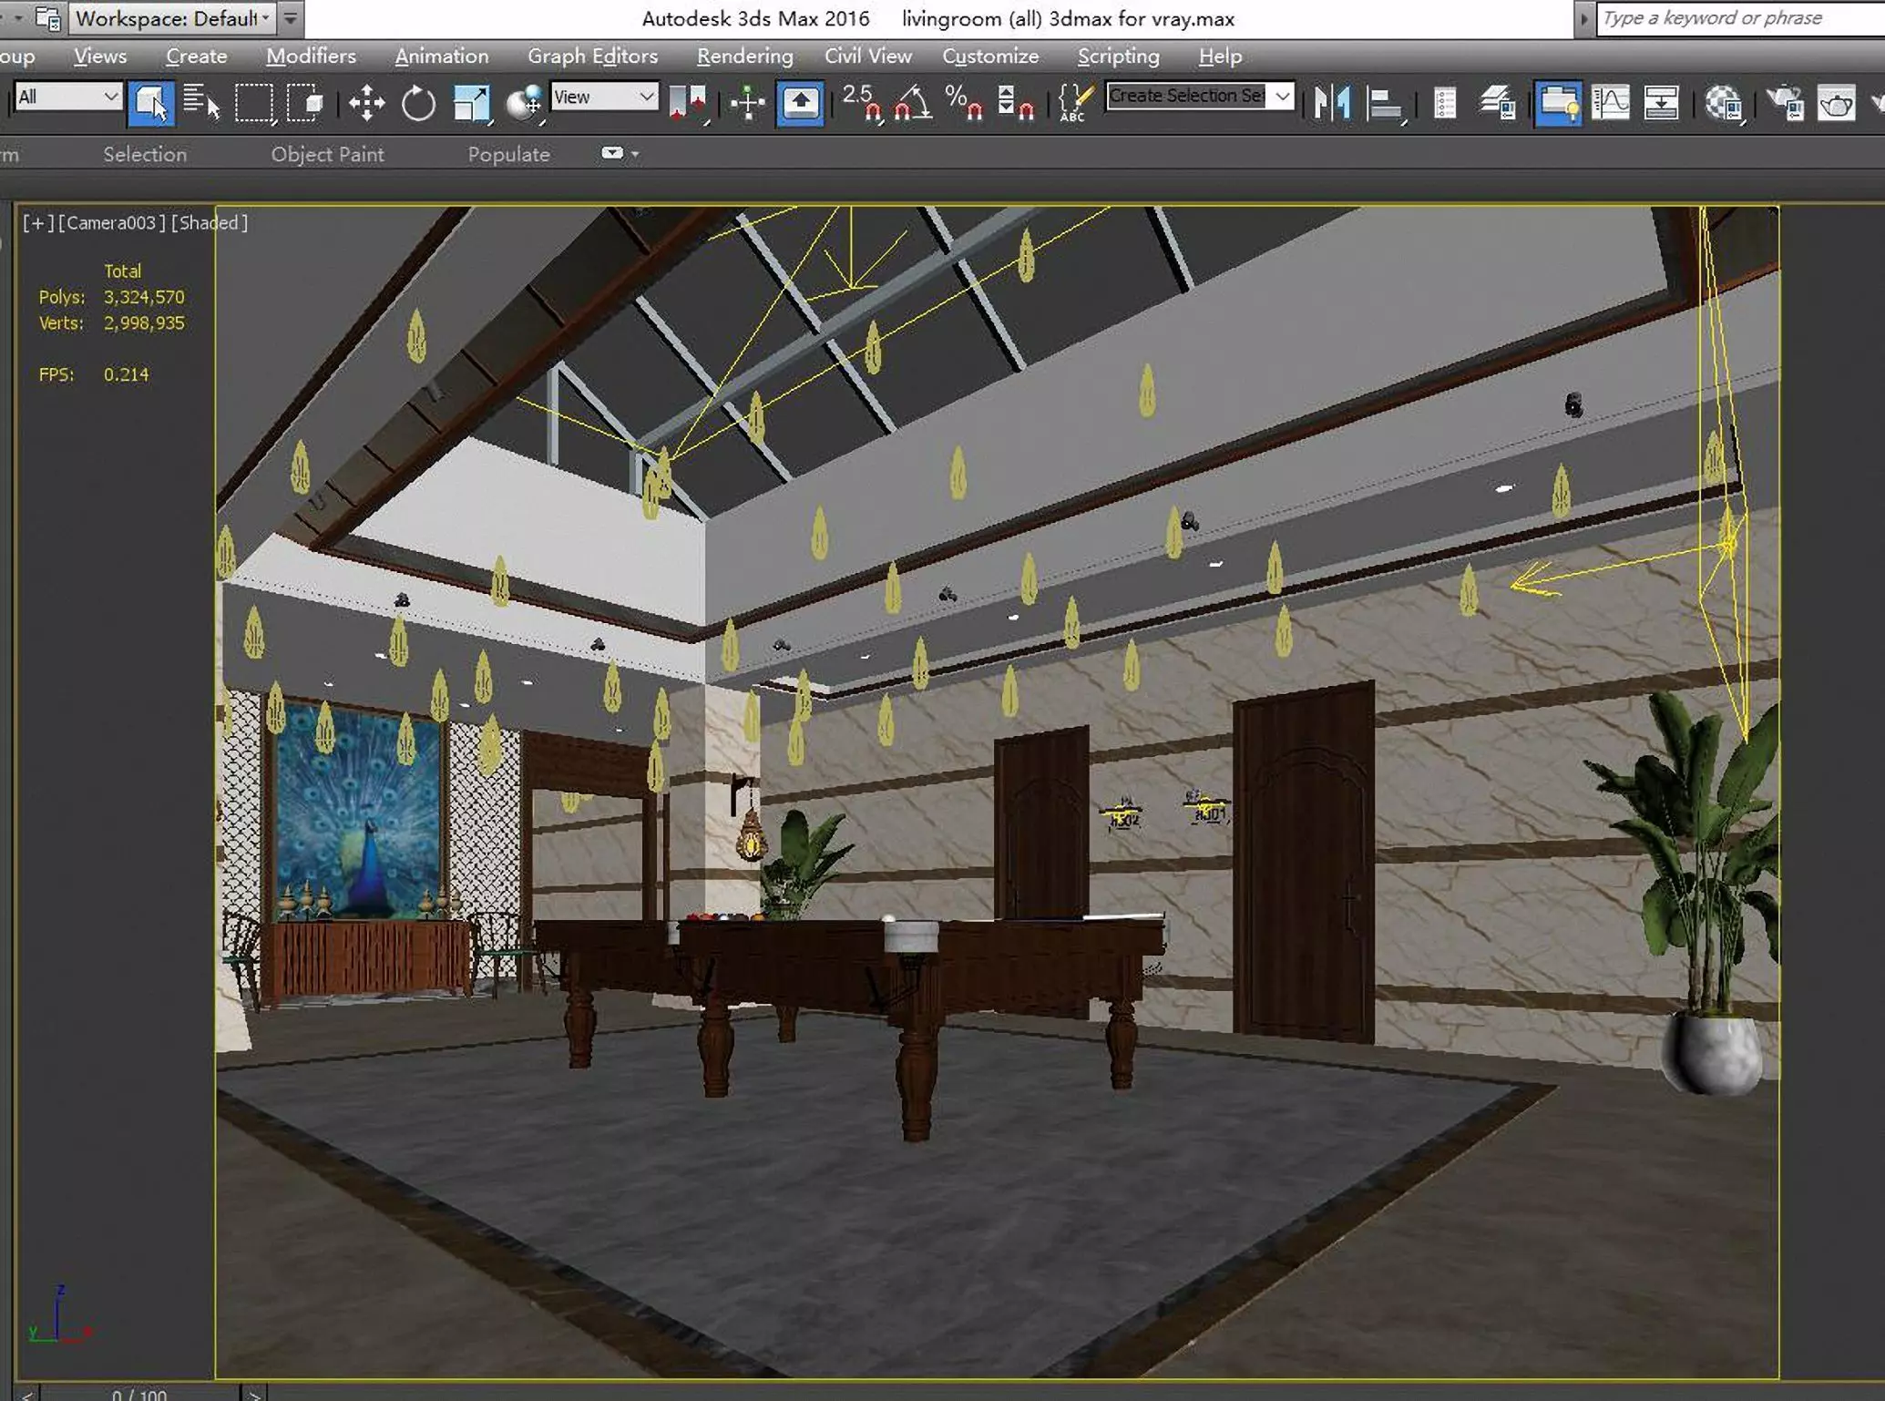1885x1401 pixels.
Task: Click inside the Create Selection Set text field
Action: click(1187, 96)
